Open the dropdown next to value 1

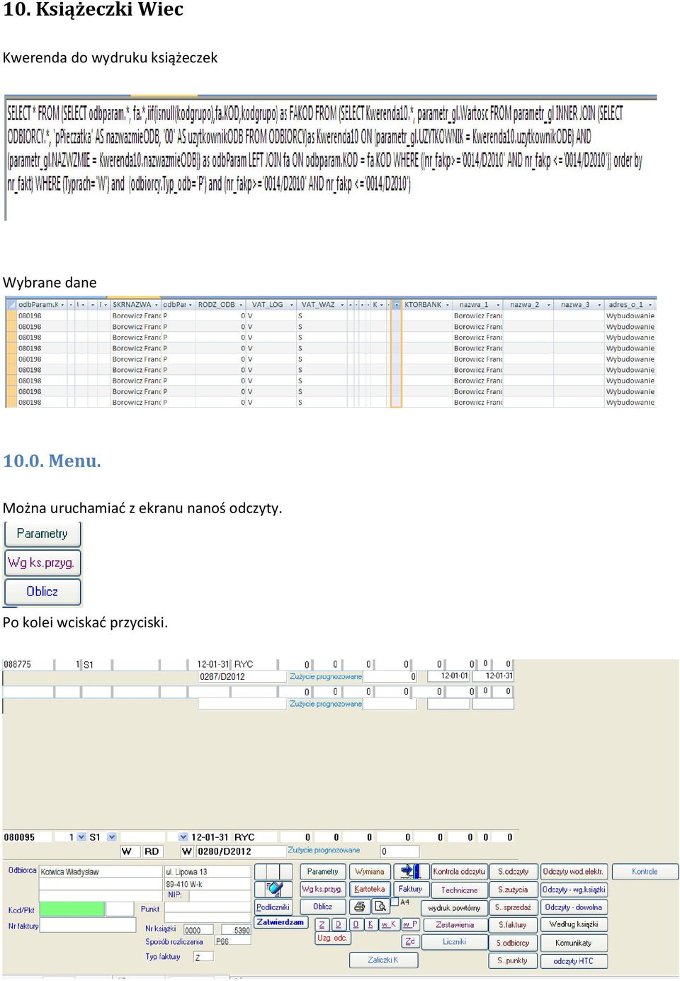pyautogui.click(x=81, y=837)
